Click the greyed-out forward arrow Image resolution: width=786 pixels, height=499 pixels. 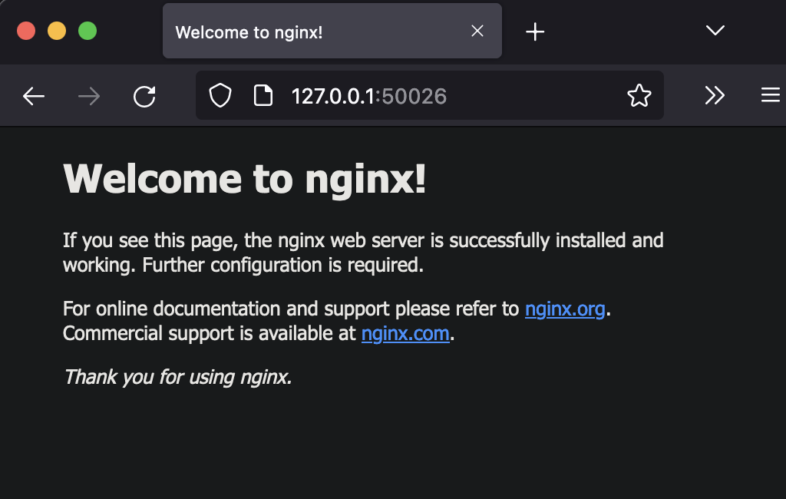[89, 96]
